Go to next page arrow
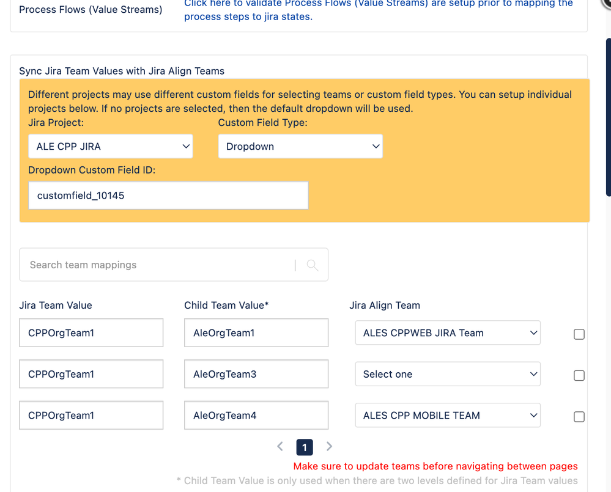Image resolution: width=611 pixels, height=492 pixels. (x=329, y=446)
